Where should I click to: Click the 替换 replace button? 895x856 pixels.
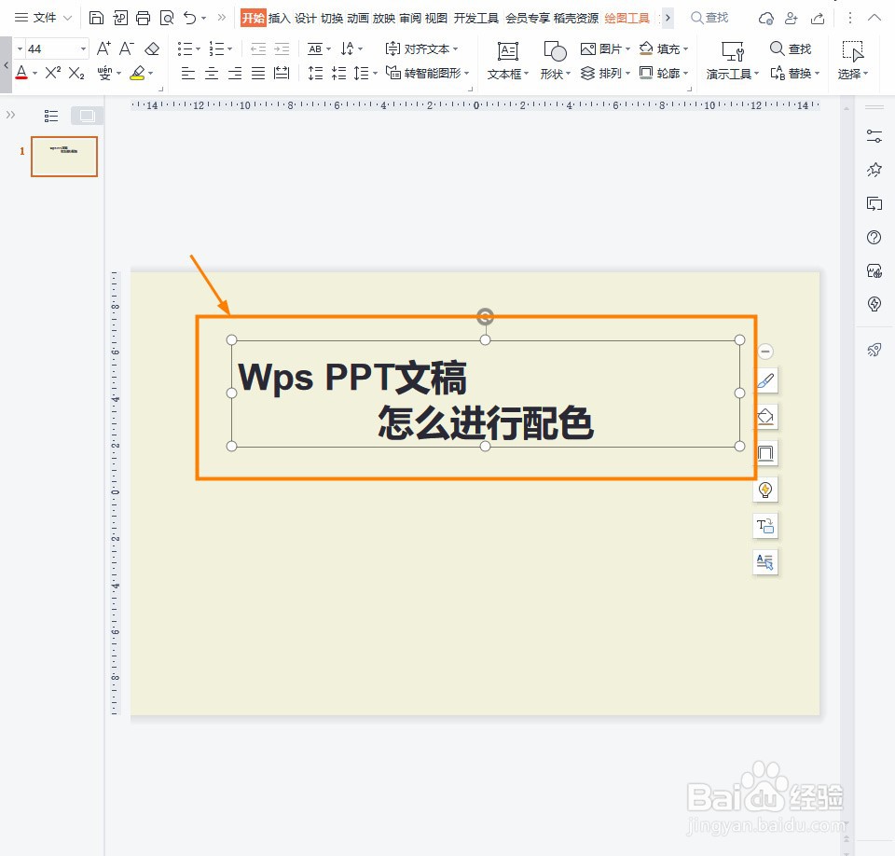[x=794, y=73]
